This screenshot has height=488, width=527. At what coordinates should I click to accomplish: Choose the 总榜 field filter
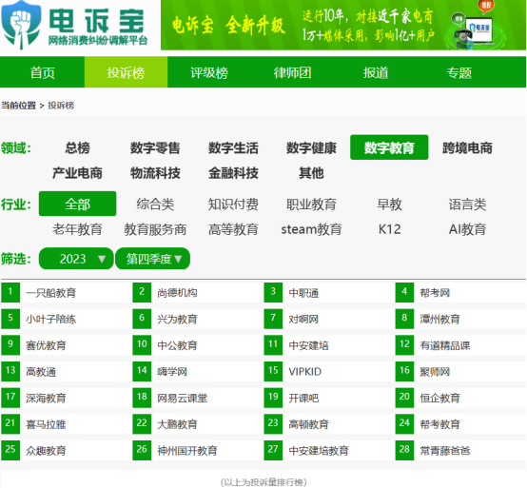click(x=78, y=147)
